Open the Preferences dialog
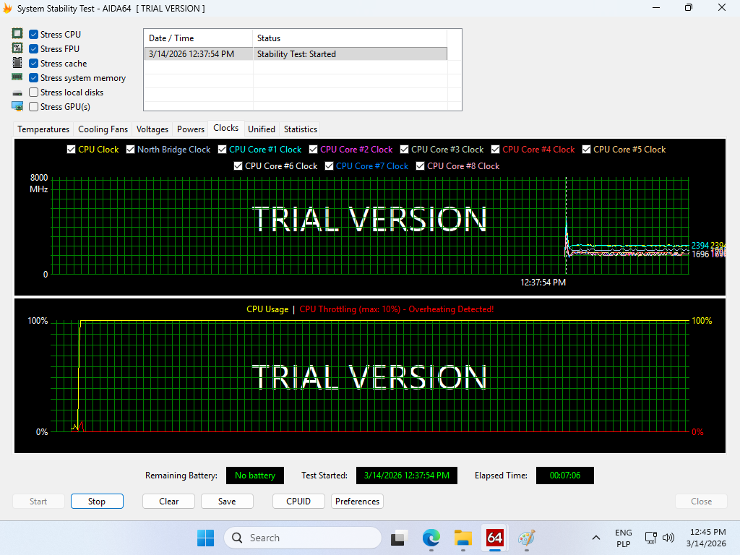 pyautogui.click(x=357, y=502)
